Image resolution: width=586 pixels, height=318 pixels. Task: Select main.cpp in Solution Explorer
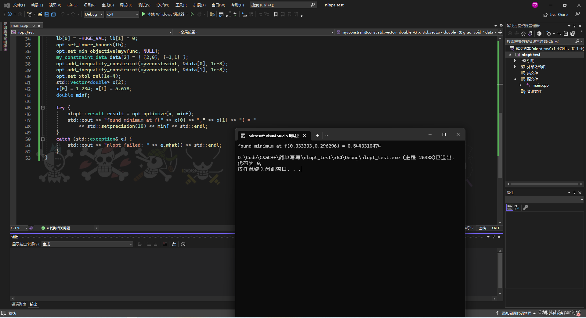point(541,85)
